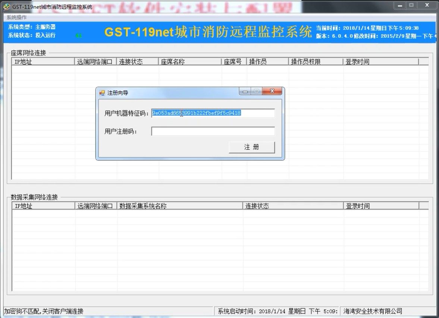Open the 系统操作 menu
Image resolution: width=439 pixels, height=318 pixels.
pos(16,18)
